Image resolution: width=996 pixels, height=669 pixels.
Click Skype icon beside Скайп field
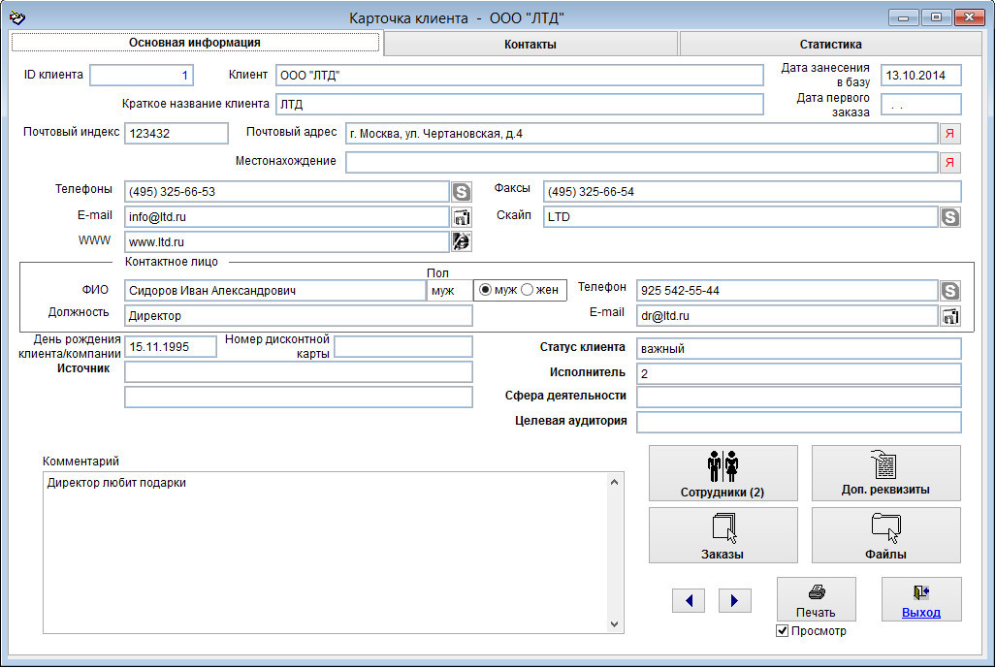950,217
